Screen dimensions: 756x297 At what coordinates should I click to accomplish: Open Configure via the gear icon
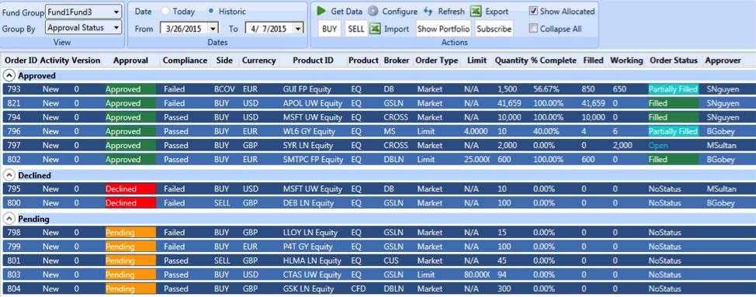click(x=373, y=11)
